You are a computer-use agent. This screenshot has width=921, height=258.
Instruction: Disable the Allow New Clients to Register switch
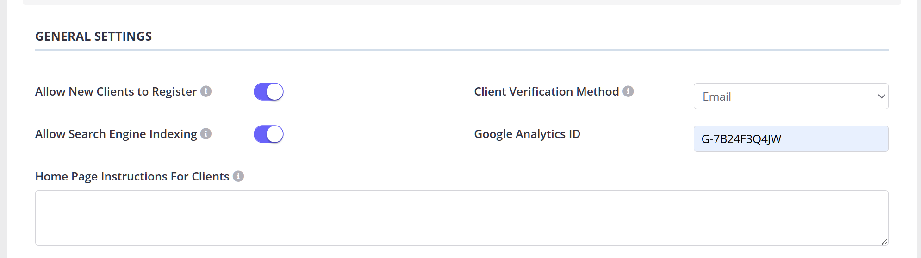268,92
